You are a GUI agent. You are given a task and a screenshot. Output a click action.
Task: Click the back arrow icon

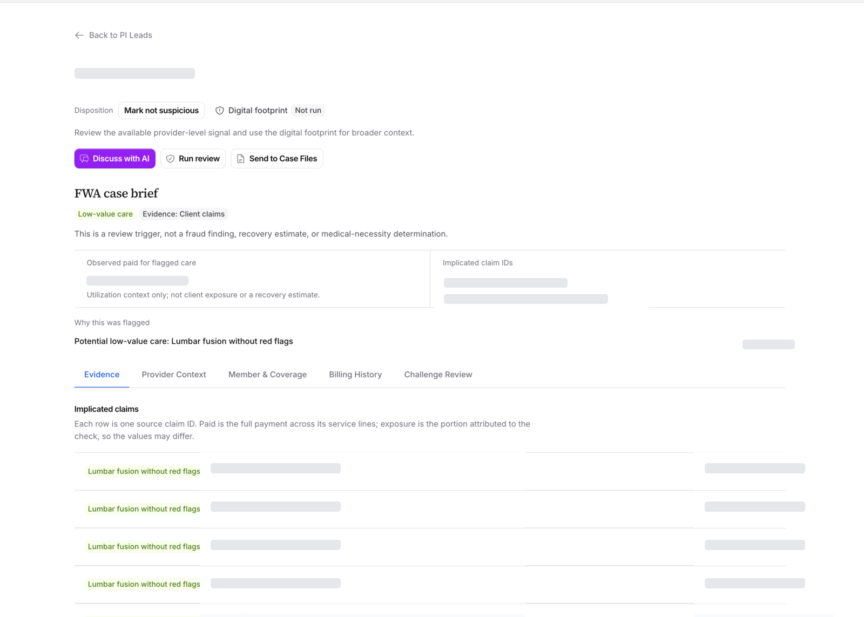[79, 35]
